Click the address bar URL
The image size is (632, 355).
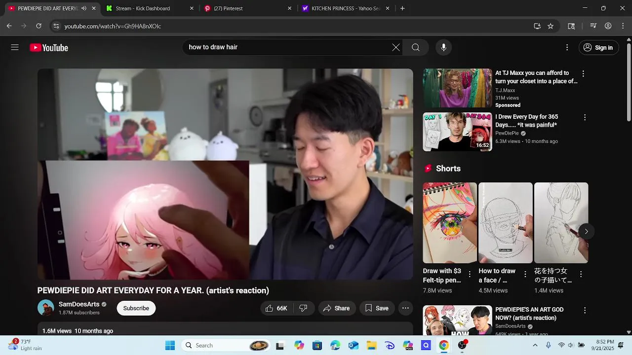point(113,26)
